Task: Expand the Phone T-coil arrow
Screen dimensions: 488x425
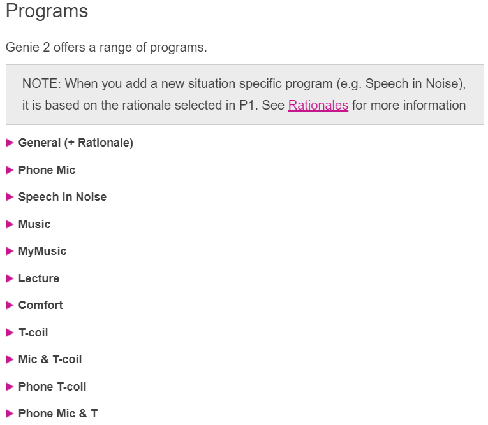Action: point(10,387)
